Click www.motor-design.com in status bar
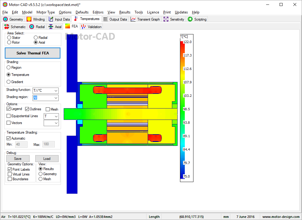This screenshot has width=302, height=220. point(281,217)
